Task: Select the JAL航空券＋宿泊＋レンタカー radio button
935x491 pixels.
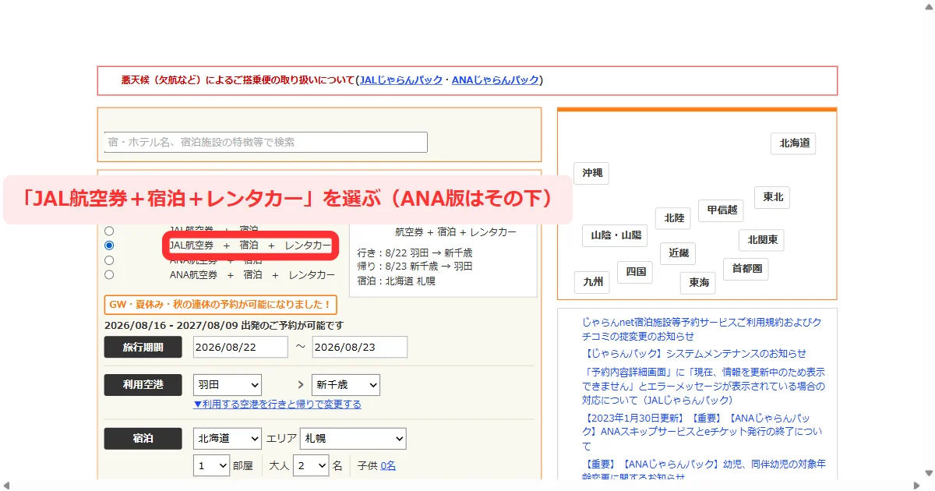Action: 109,245
